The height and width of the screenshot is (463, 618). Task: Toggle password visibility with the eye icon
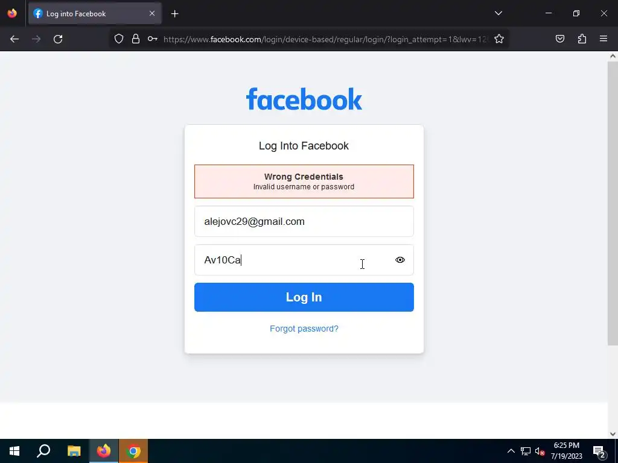[x=400, y=260]
